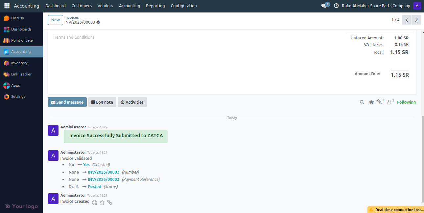
Task: Open the messaging conversations icon with badge
Action: point(324,6)
